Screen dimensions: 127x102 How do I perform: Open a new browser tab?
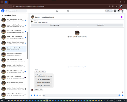(x=10, y=2)
